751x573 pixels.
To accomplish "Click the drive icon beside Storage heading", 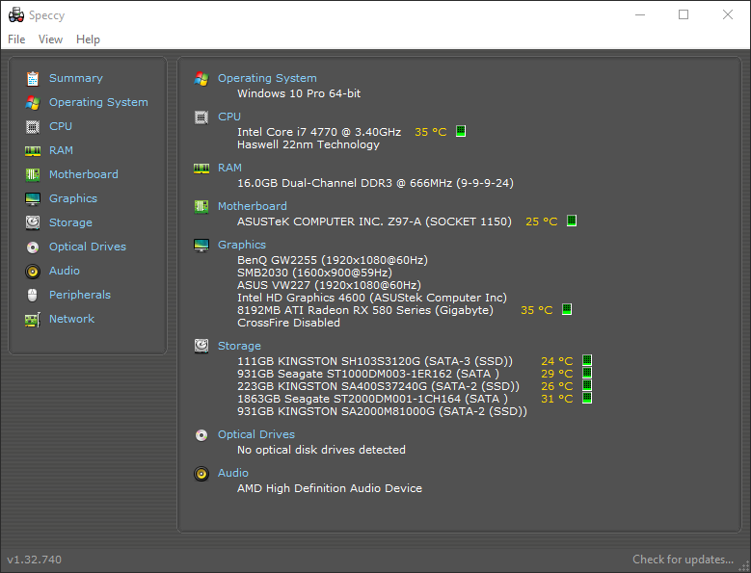I will click(201, 346).
